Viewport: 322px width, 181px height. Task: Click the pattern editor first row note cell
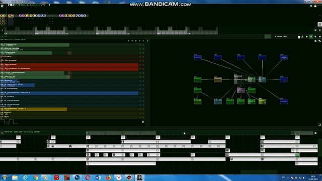tap(11, 16)
